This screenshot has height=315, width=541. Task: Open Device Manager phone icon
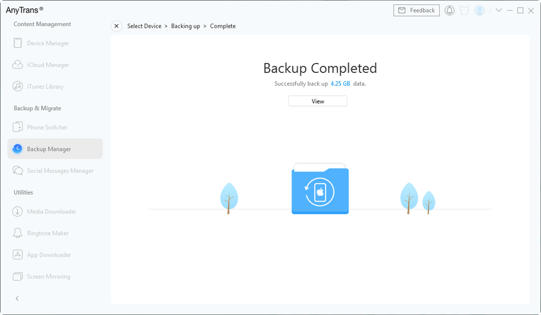(18, 43)
